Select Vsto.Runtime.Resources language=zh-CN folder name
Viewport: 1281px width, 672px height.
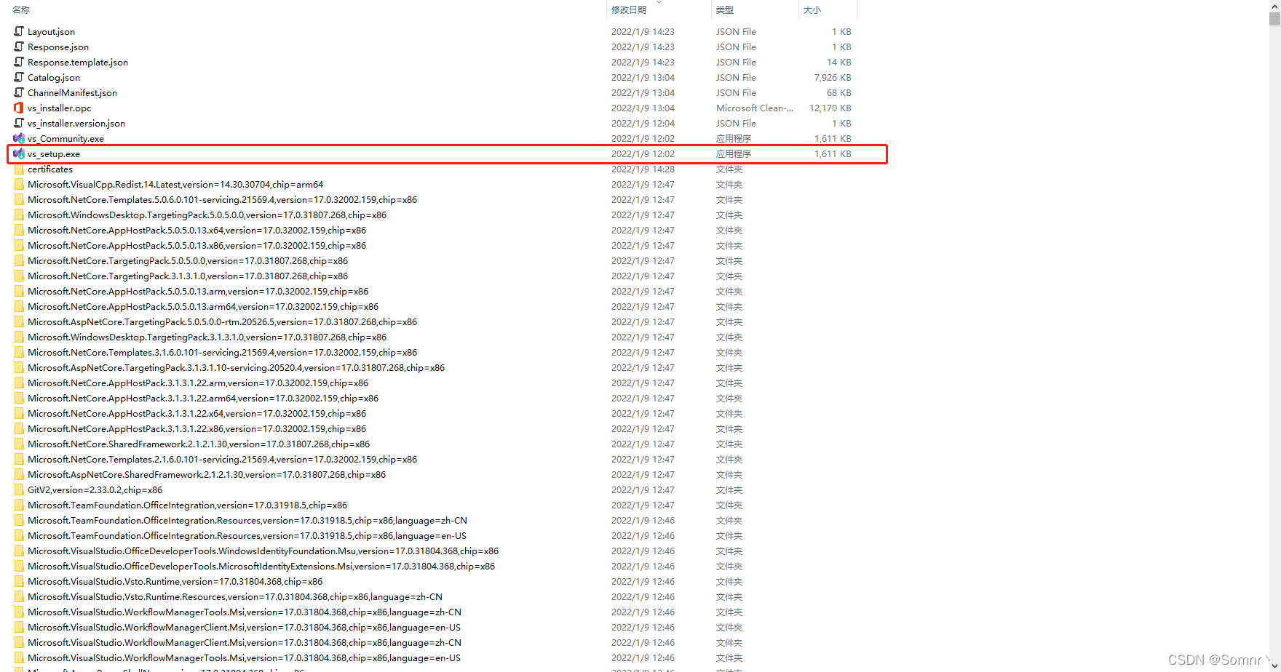pos(235,596)
